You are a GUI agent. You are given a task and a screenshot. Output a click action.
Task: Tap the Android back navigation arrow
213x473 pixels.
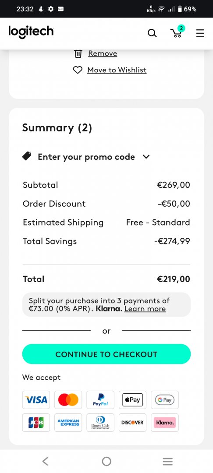click(45, 461)
